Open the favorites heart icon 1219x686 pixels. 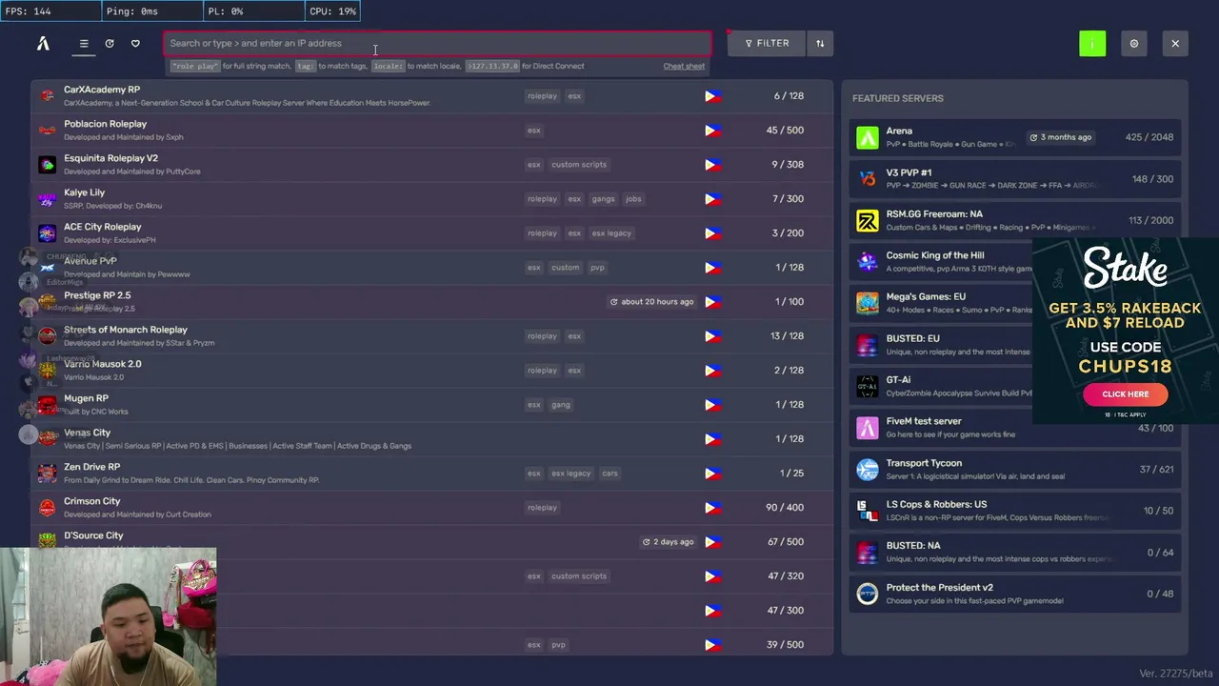coord(135,43)
